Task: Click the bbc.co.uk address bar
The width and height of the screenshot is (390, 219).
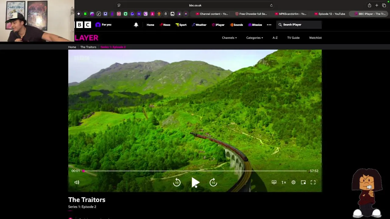Action: (195, 5)
